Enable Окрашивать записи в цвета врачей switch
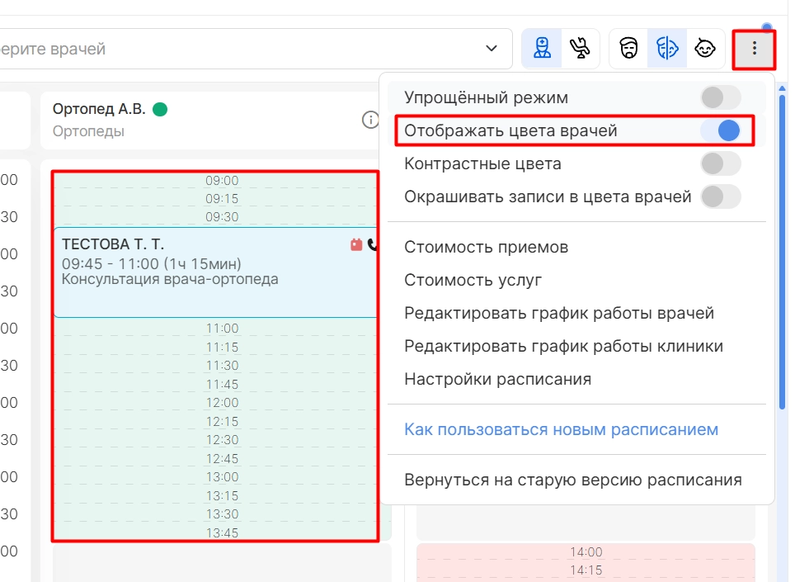Screen dimensions: 795x582 (721, 196)
